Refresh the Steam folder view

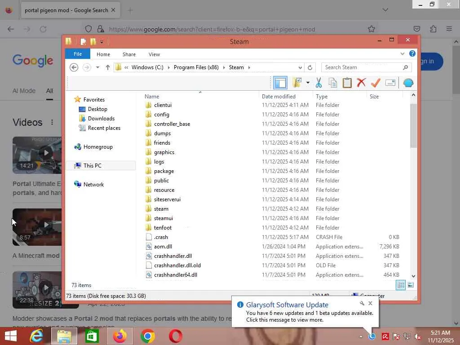coord(310,67)
